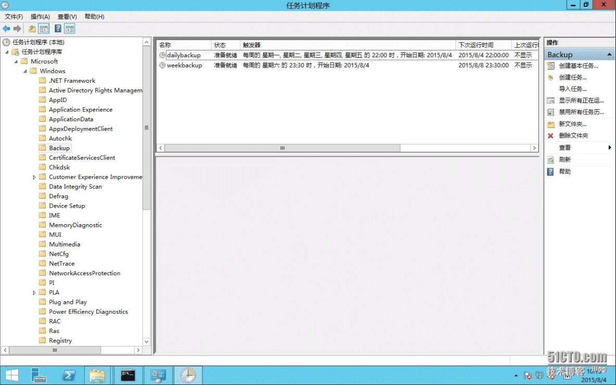Image resolution: width=616 pixels, height=385 pixels.
Task: Collapse the Windows tree node
Action: [x=25, y=71]
